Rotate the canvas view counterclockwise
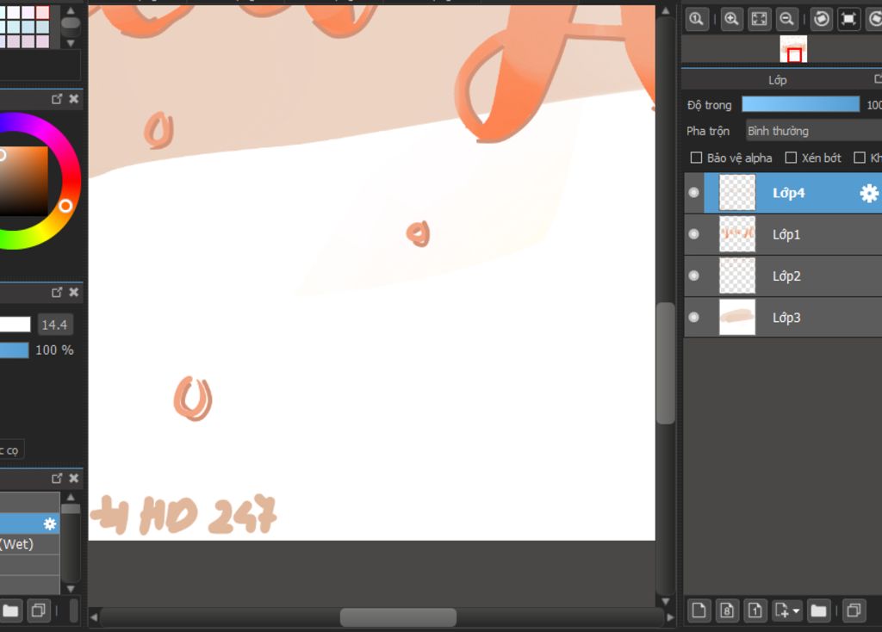This screenshot has width=882, height=632. click(x=821, y=19)
